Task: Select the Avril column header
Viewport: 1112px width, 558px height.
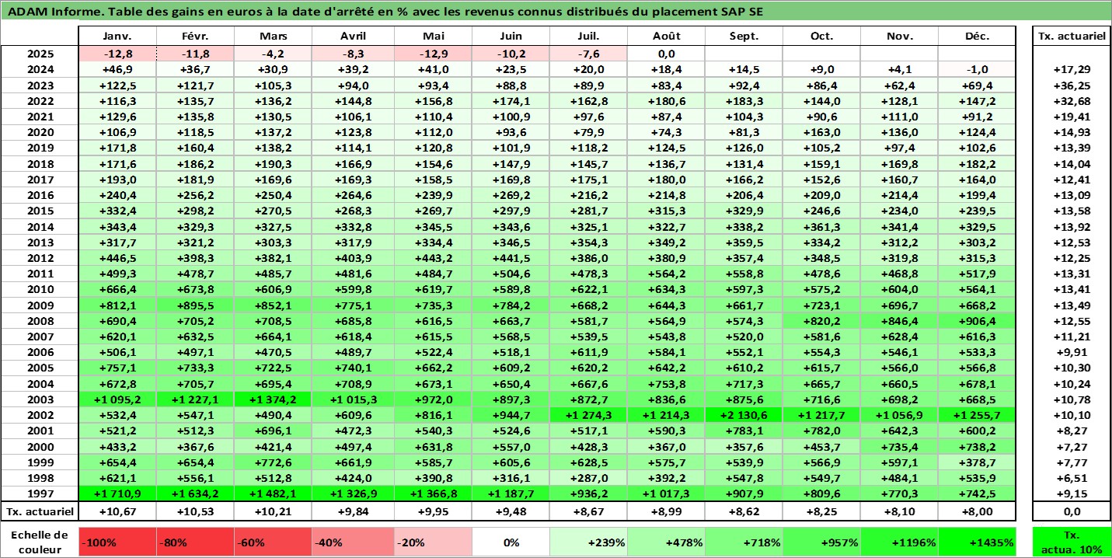Action: pyautogui.click(x=353, y=37)
